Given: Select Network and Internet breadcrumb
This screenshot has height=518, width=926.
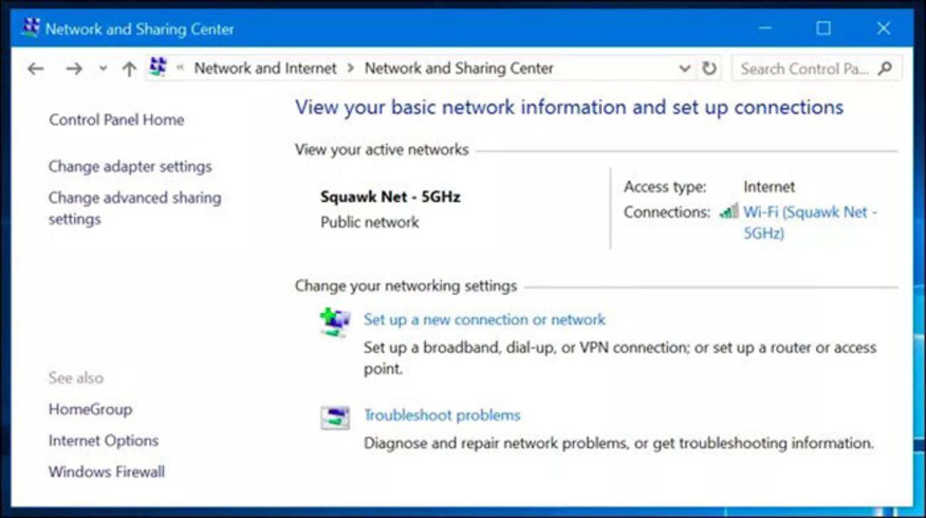Looking at the screenshot, I should pos(265,68).
